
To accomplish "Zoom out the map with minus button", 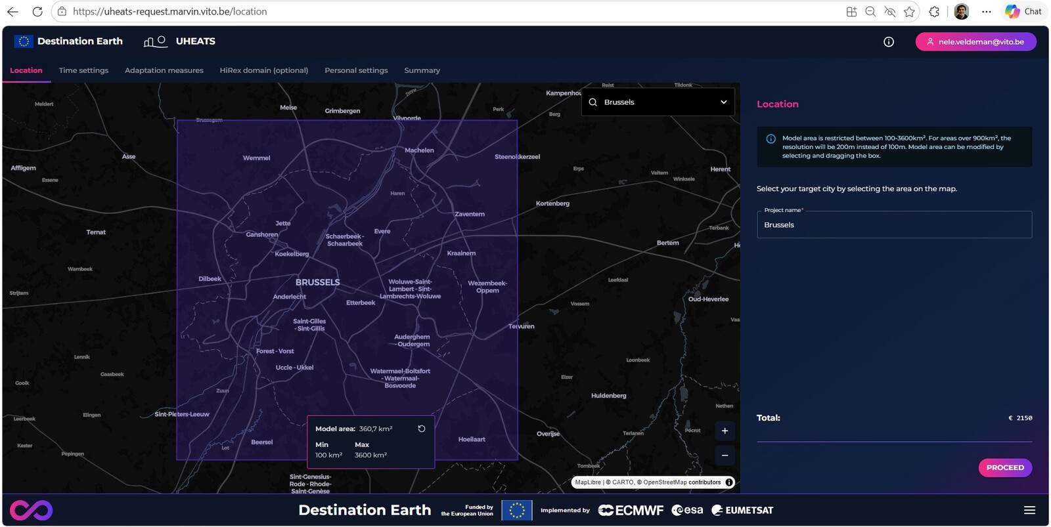I will click(725, 455).
